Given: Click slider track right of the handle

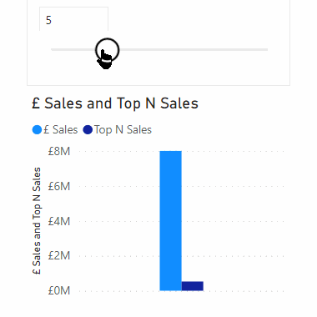Looking at the screenshot, I should [x=194, y=50].
